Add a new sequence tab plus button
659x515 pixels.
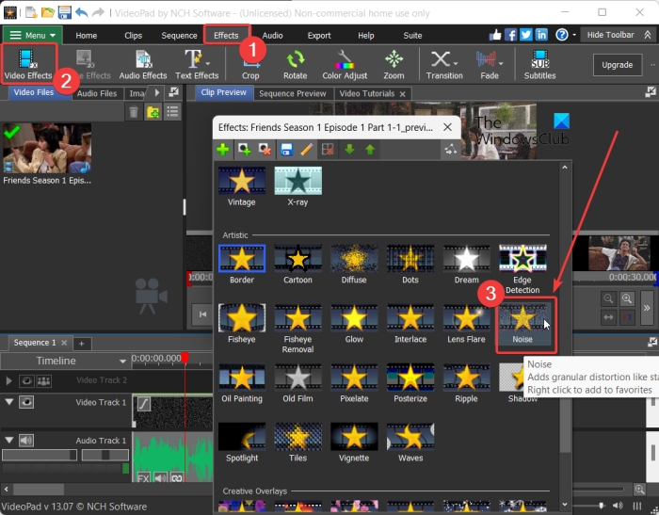pyautogui.click(x=82, y=344)
